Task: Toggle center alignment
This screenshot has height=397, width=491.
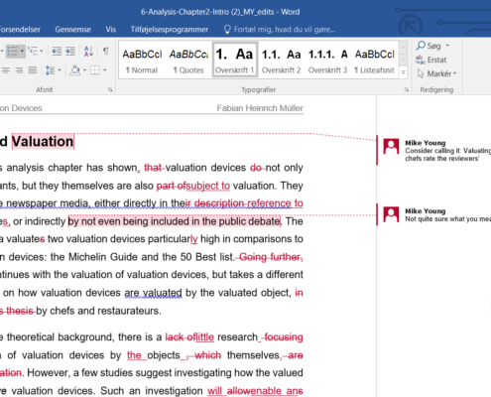Action: (x=6, y=70)
